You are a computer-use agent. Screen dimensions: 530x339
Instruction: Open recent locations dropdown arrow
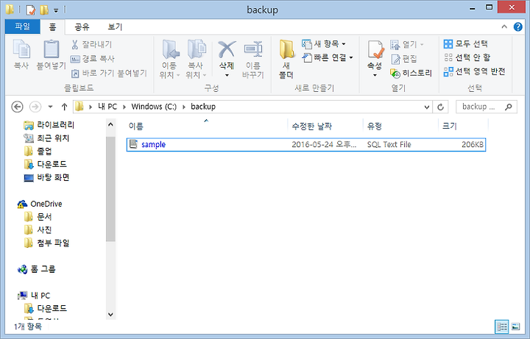click(x=50, y=107)
